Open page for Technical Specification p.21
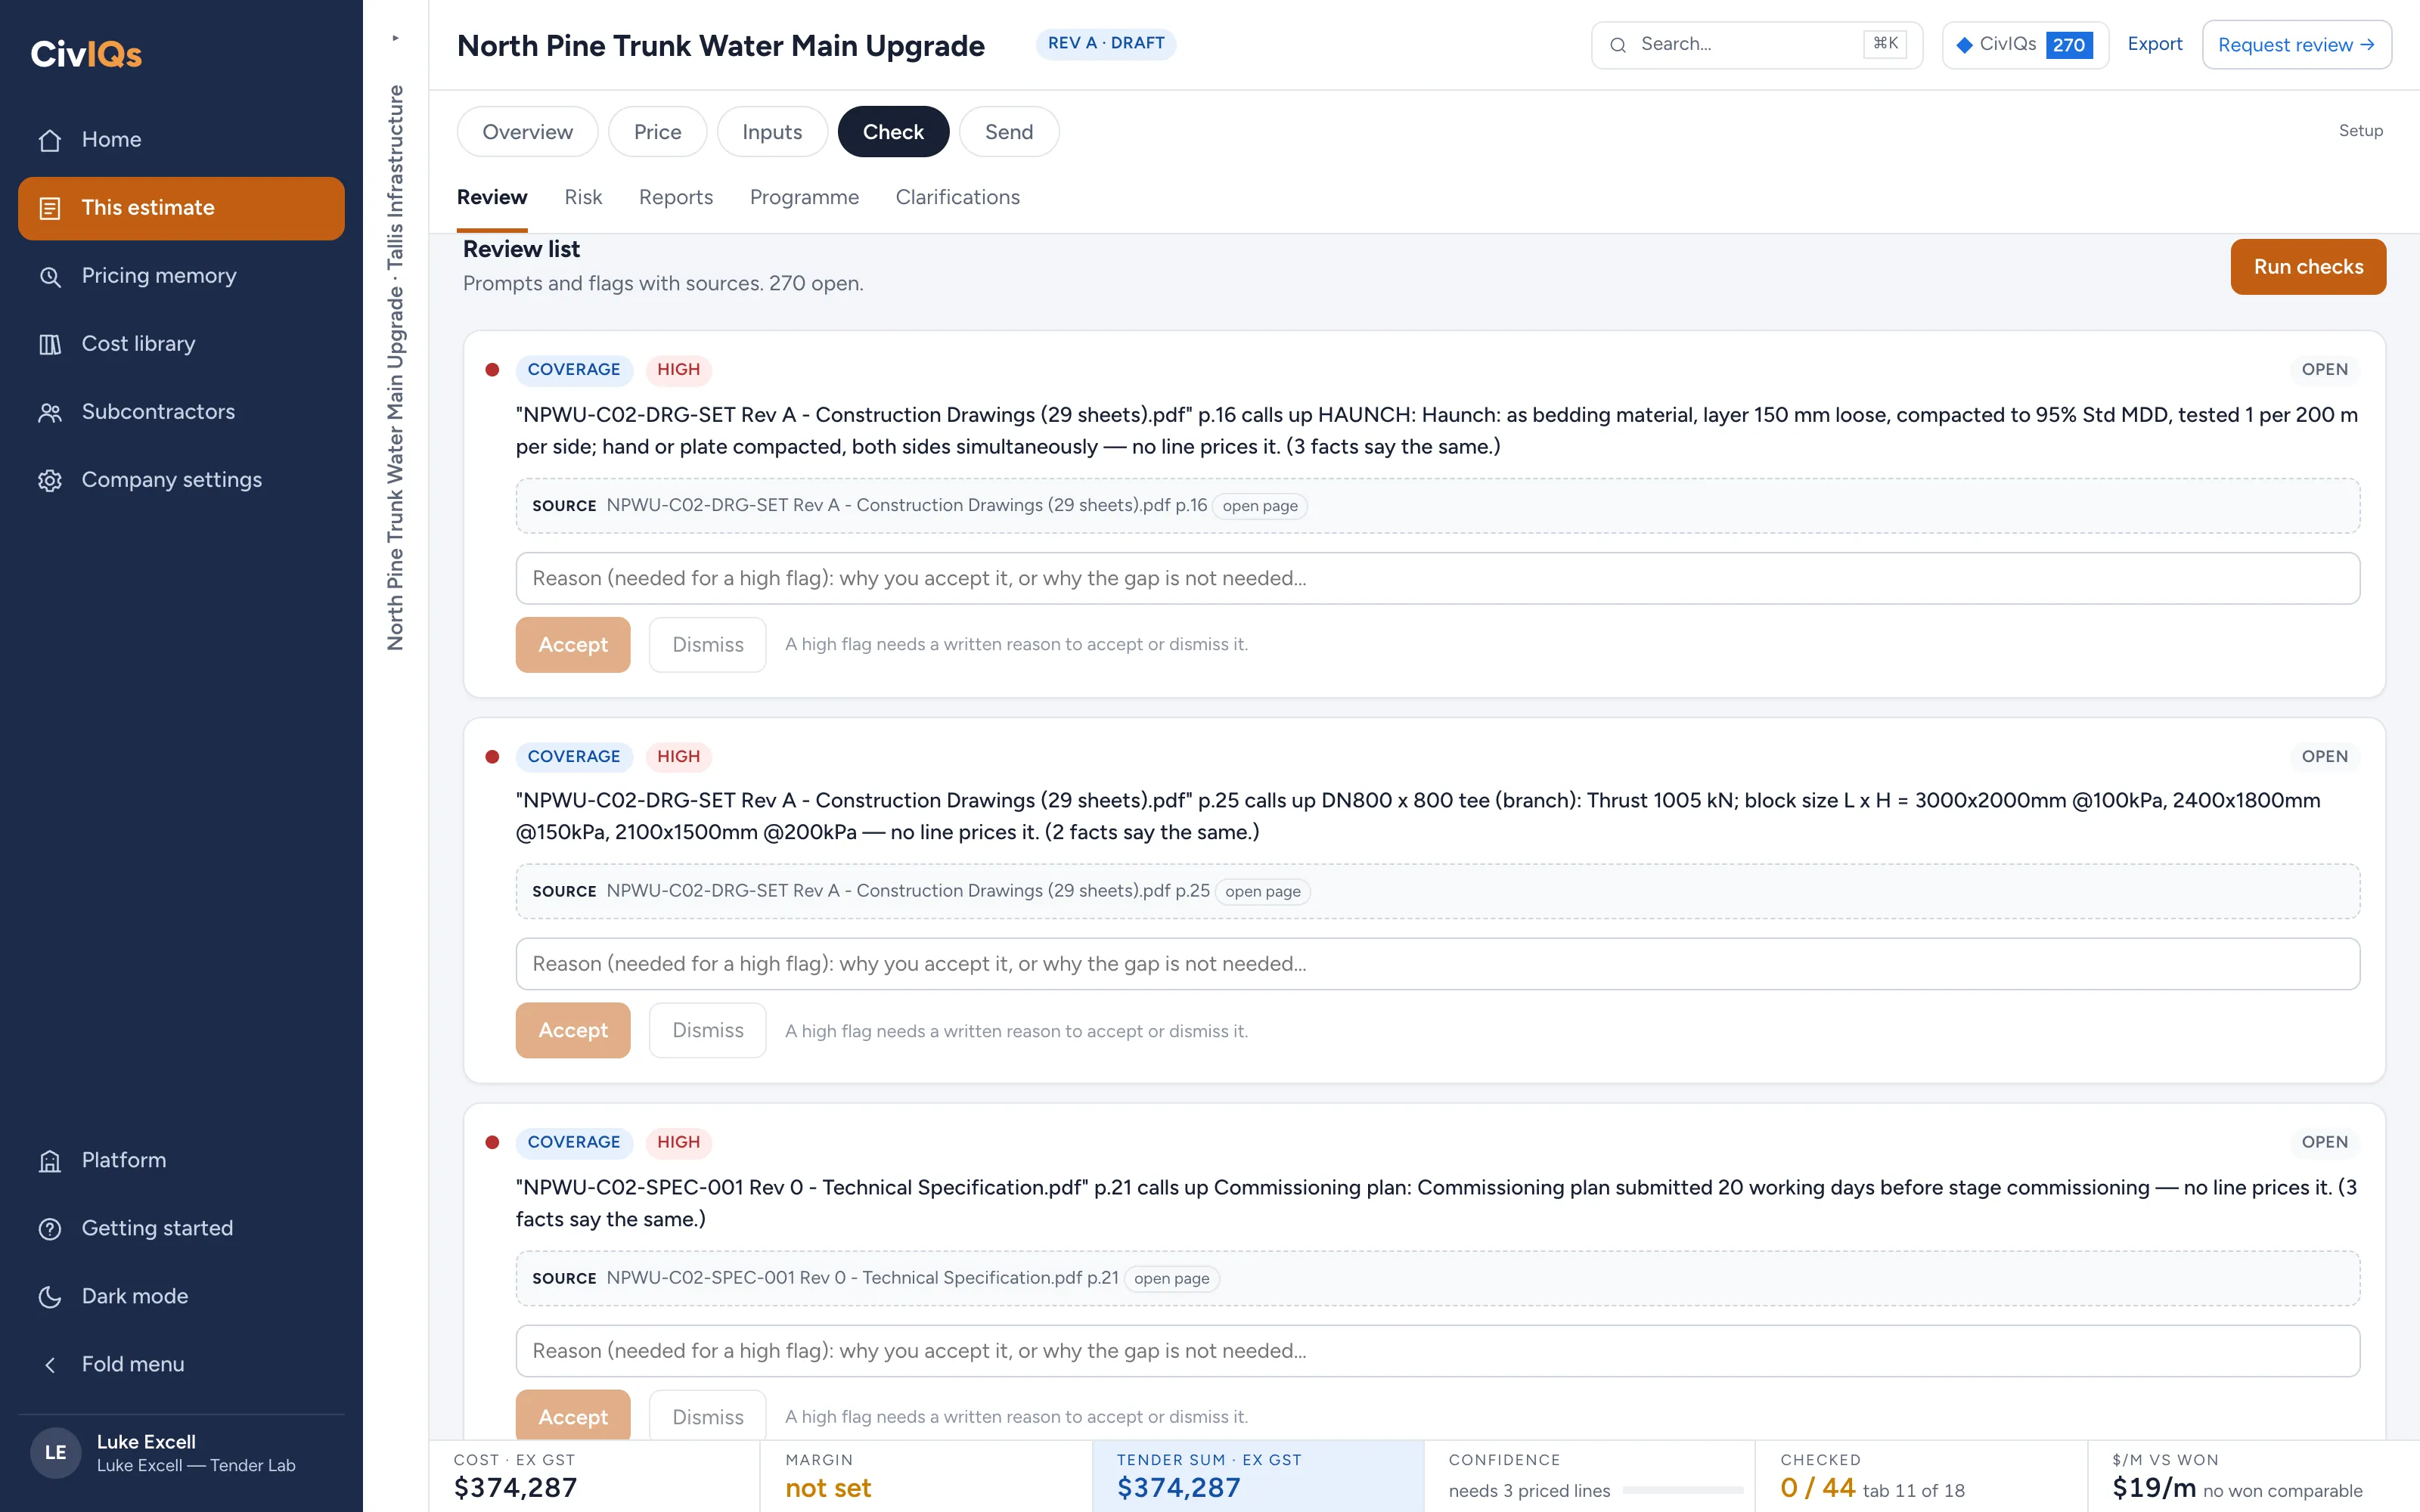The width and height of the screenshot is (2420, 1512). pyautogui.click(x=1171, y=1279)
